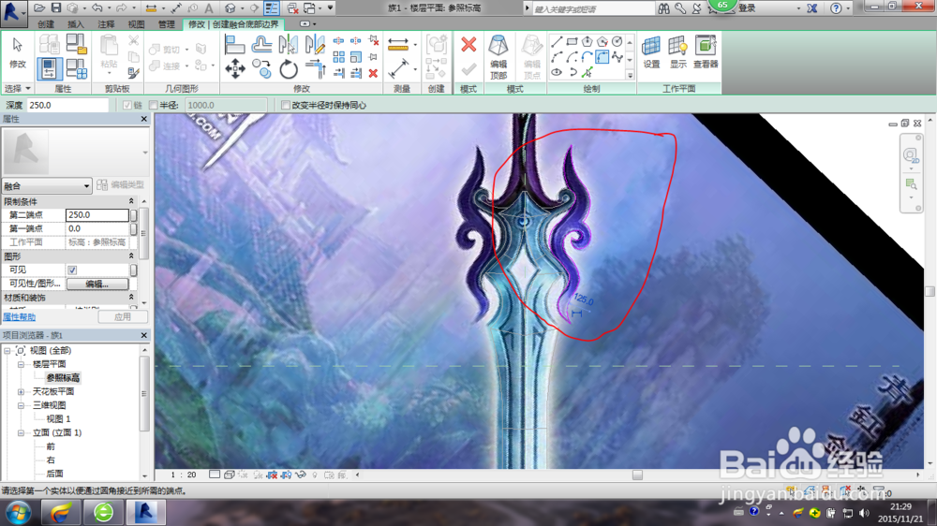
Task: Collapse the Materials and Finishes (材质和装饰) section
Action: point(131,298)
